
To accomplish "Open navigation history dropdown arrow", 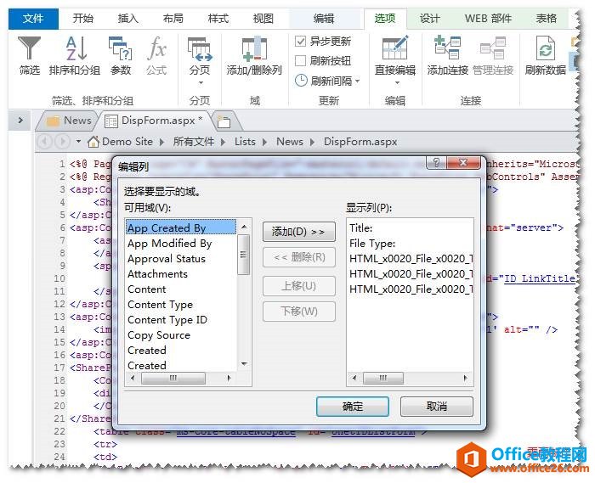I will coord(78,142).
